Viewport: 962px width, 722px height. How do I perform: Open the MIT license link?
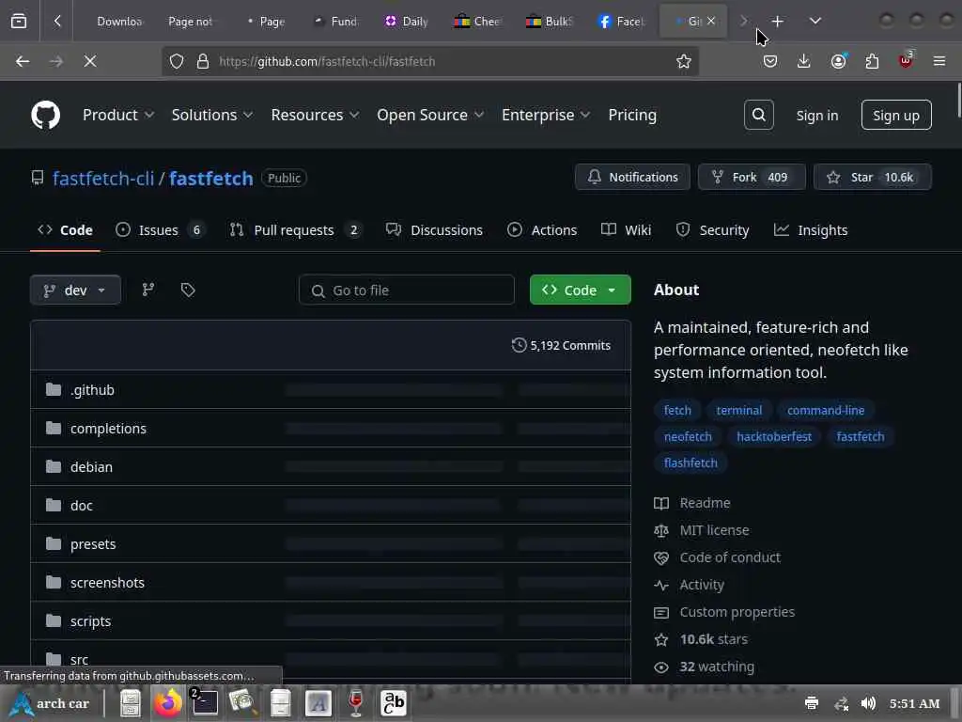coord(714,530)
